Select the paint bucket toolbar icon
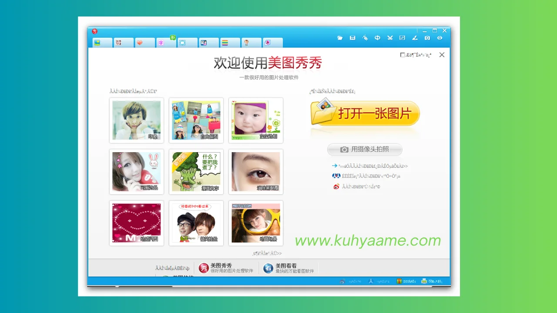 click(x=365, y=38)
